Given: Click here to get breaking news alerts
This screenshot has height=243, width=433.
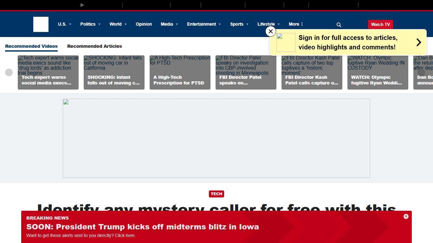Looking at the screenshot, I should click(x=125, y=235).
